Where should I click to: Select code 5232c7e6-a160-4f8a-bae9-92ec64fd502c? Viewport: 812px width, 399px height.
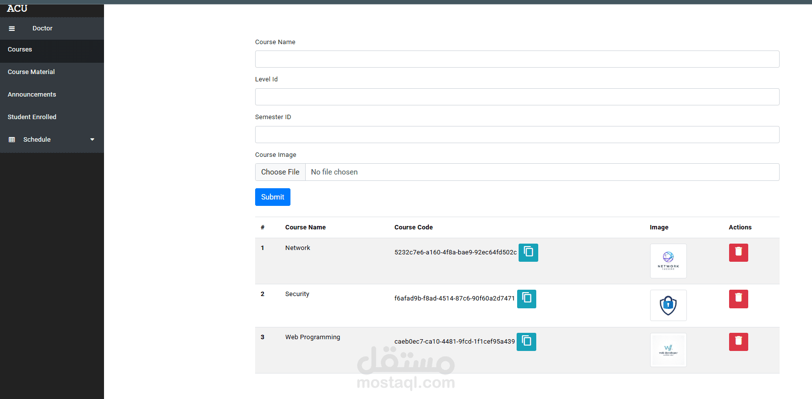point(455,252)
